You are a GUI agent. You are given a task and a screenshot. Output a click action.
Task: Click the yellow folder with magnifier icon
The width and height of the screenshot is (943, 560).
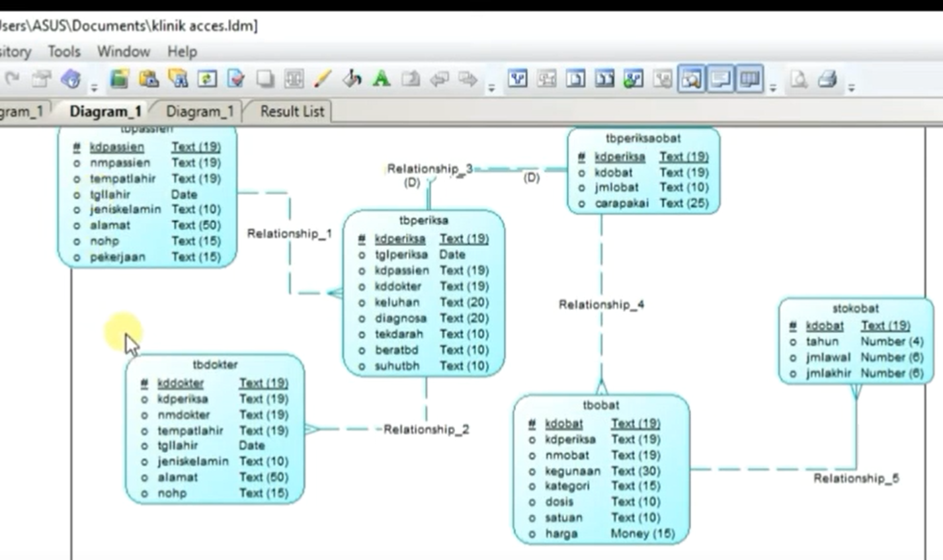click(x=178, y=79)
